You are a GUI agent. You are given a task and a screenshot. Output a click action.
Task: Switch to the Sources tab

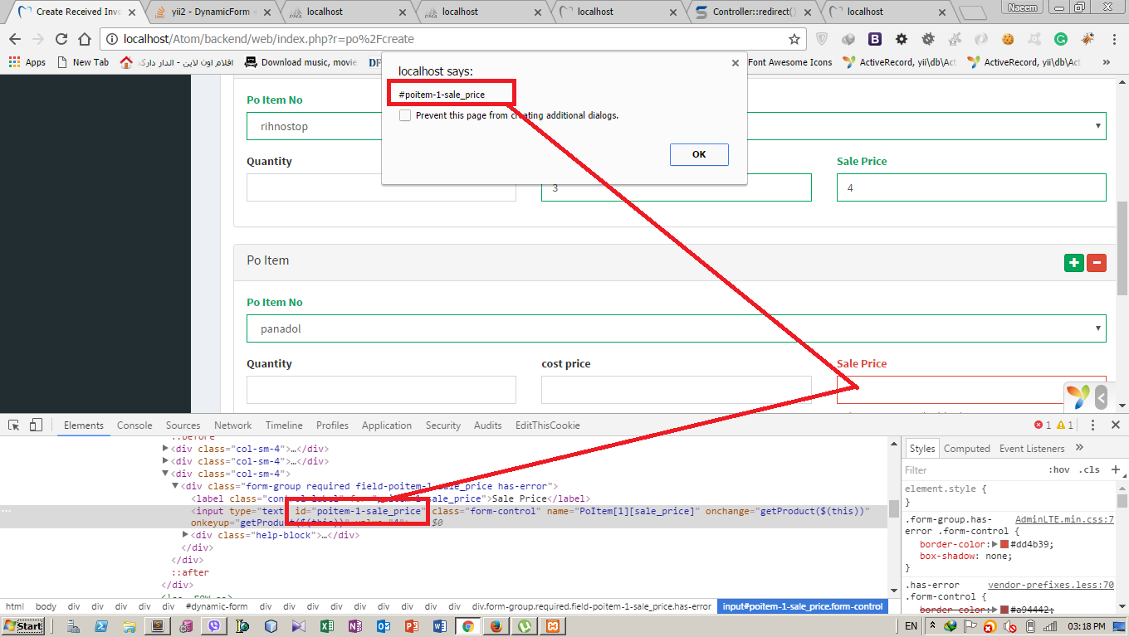(183, 425)
